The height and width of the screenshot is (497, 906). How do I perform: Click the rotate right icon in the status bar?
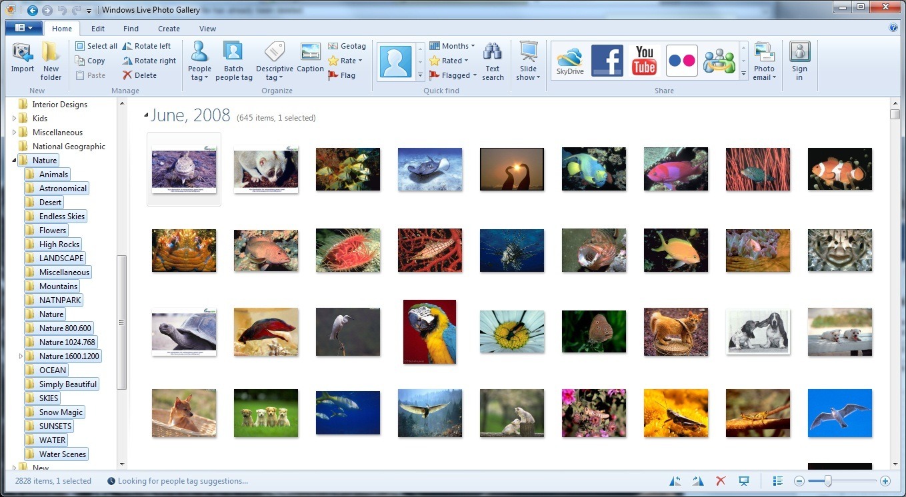pyautogui.click(x=698, y=481)
